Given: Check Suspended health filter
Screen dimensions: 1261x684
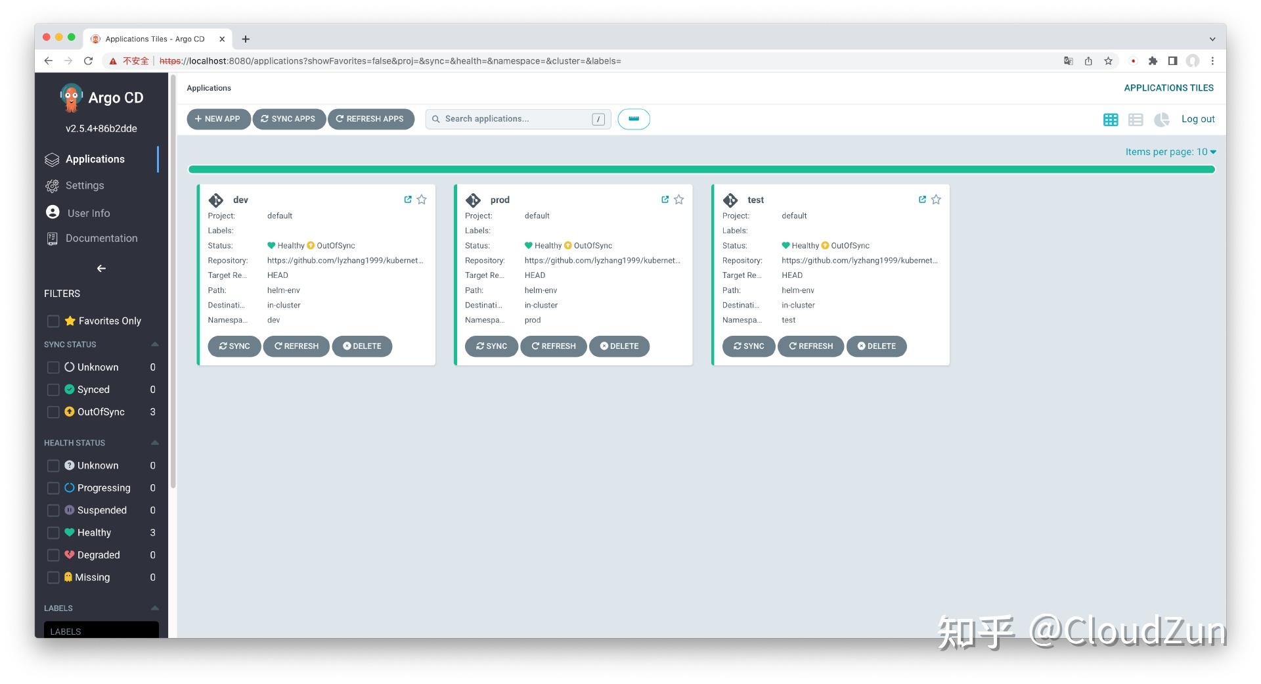Looking at the screenshot, I should 53,511.
